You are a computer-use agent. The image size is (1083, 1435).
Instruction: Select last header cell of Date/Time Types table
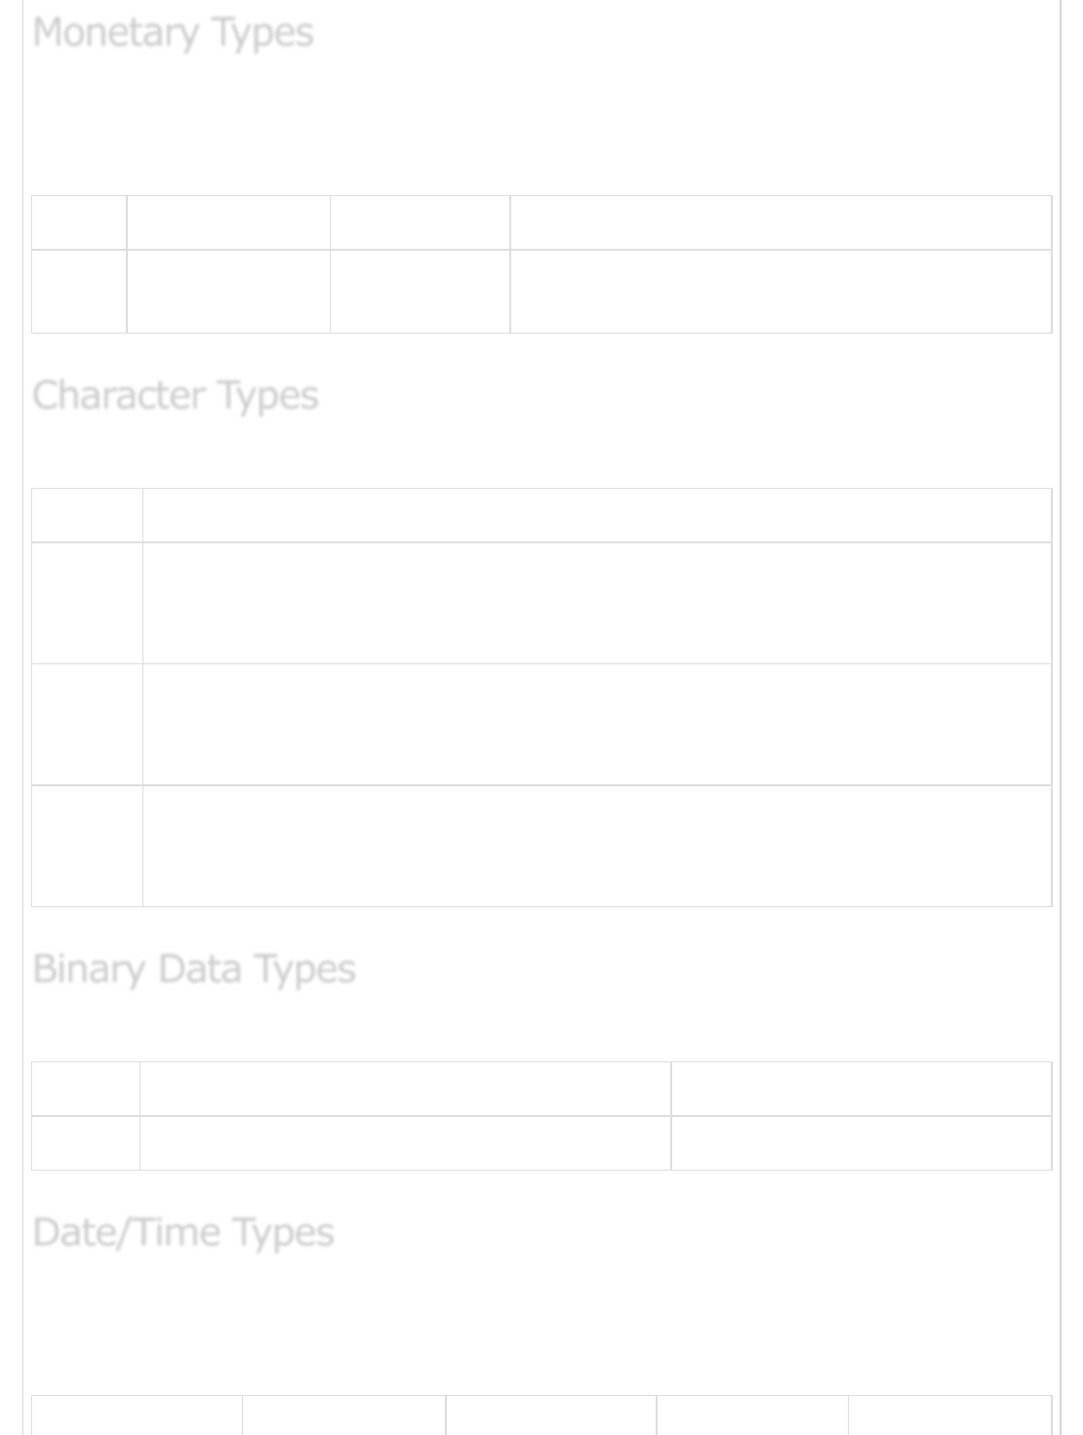click(x=949, y=1415)
